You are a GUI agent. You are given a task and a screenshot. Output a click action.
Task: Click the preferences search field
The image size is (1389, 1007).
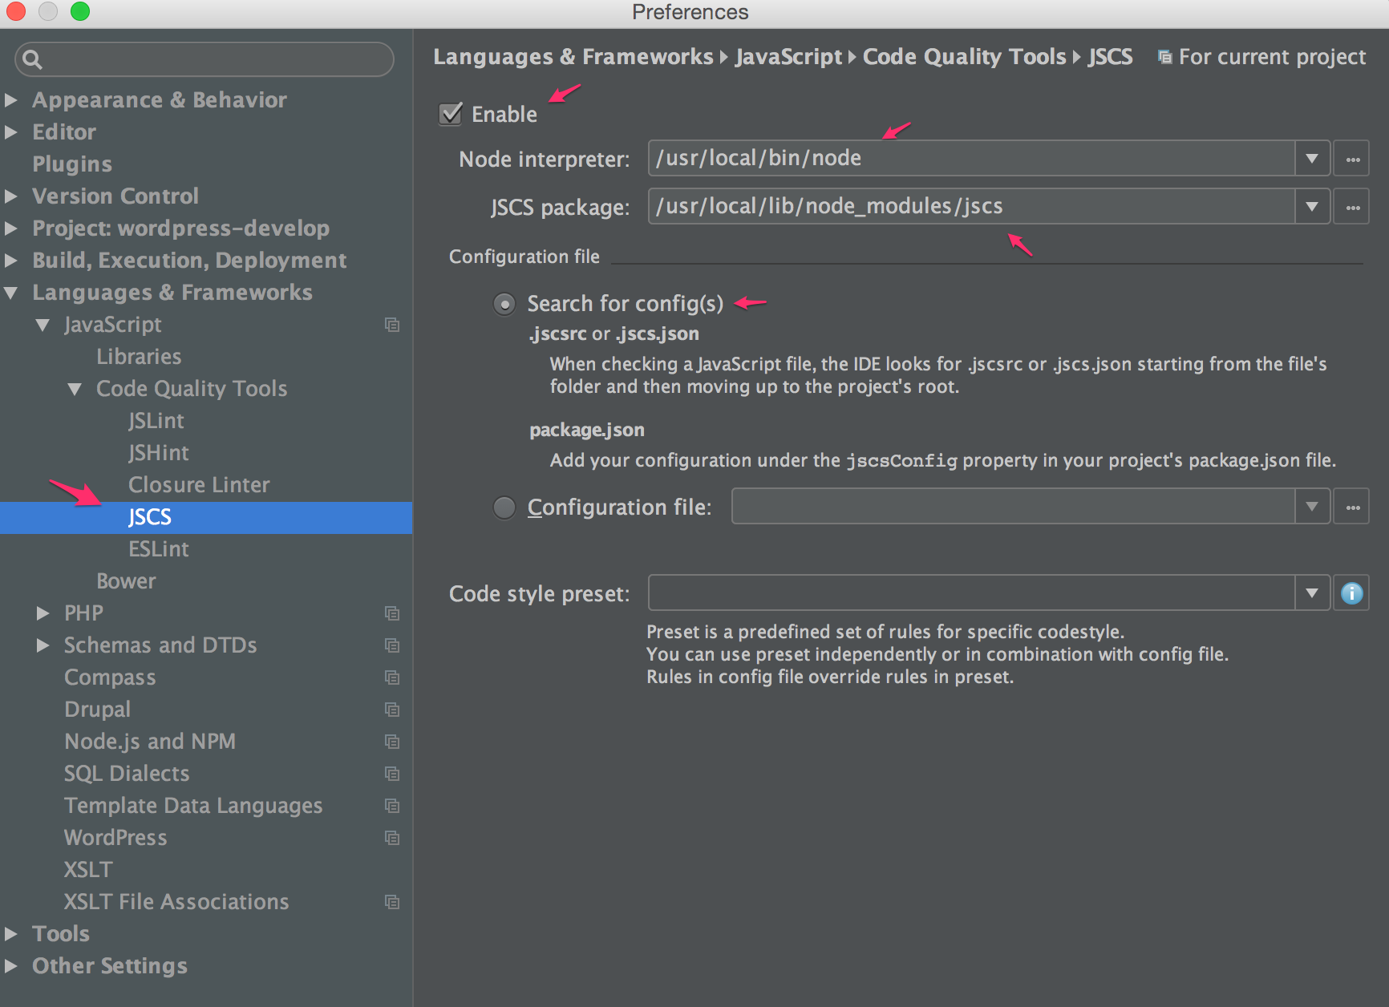[205, 59]
